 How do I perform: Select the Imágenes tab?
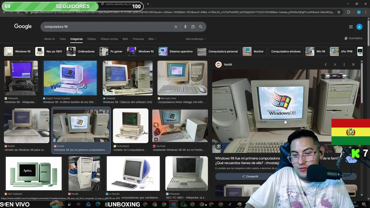click(76, 39)
